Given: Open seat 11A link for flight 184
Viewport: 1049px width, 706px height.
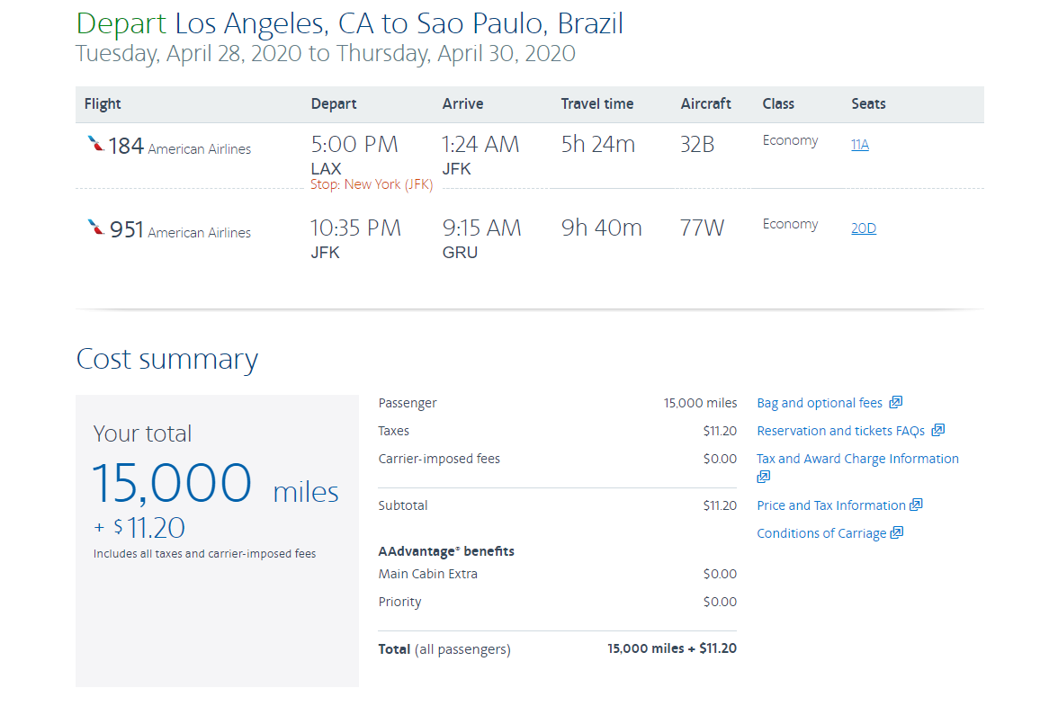Looking at the screenshot, I should [860, 145].
